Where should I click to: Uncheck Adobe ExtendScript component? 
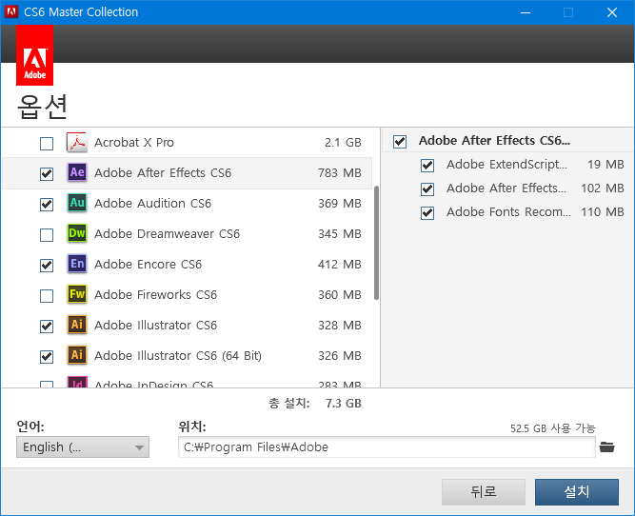427,166
